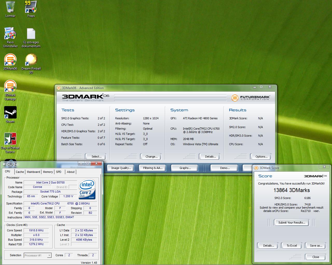Click the Graphs... button
The width and height of the screenshot is (332, 265).
pyautogui.click(x=185, y=168)
